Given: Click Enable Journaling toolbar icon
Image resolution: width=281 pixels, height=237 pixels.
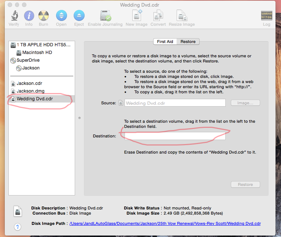Looking at the screenshot, I should coord(106,16).
